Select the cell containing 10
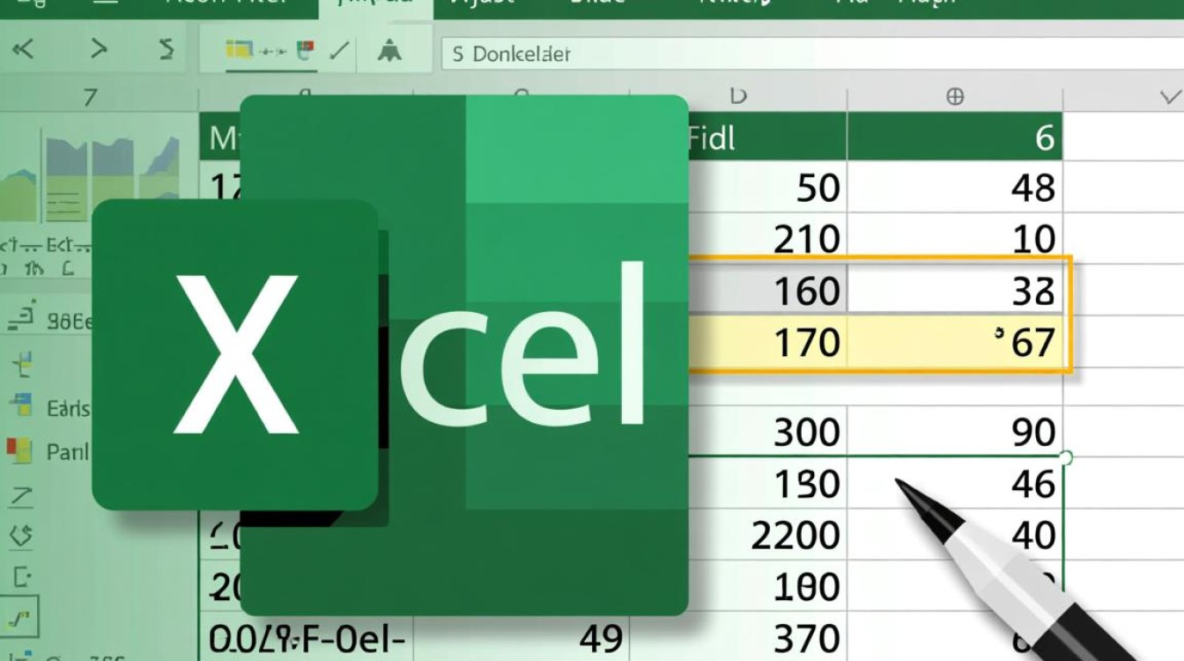The image size is (1184, 661). coord(955,236)
